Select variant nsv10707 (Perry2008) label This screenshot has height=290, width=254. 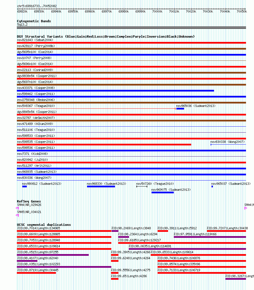pyautogui.click(x=34, y=58)
